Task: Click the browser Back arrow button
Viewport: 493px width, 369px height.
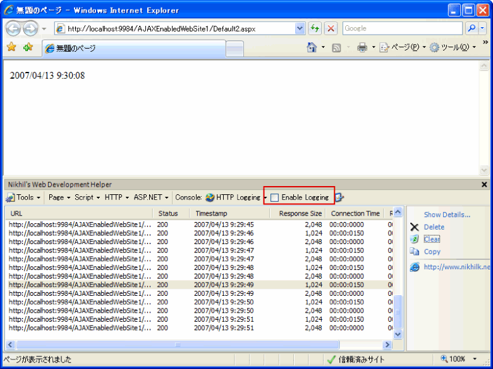Action: [13, 29]
